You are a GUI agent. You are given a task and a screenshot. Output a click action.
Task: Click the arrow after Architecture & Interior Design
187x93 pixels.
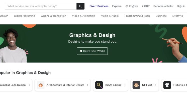coord(87,85)
